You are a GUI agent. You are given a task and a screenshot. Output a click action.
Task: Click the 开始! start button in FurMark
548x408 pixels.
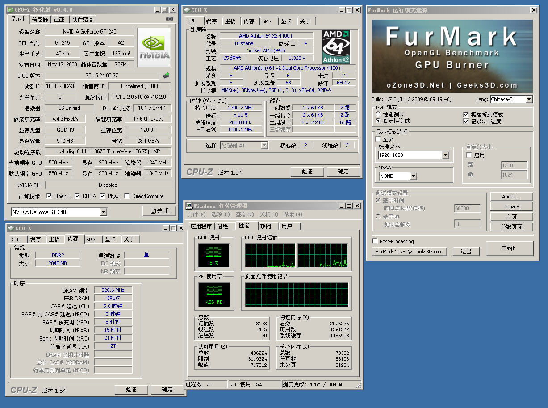[510, 248]
